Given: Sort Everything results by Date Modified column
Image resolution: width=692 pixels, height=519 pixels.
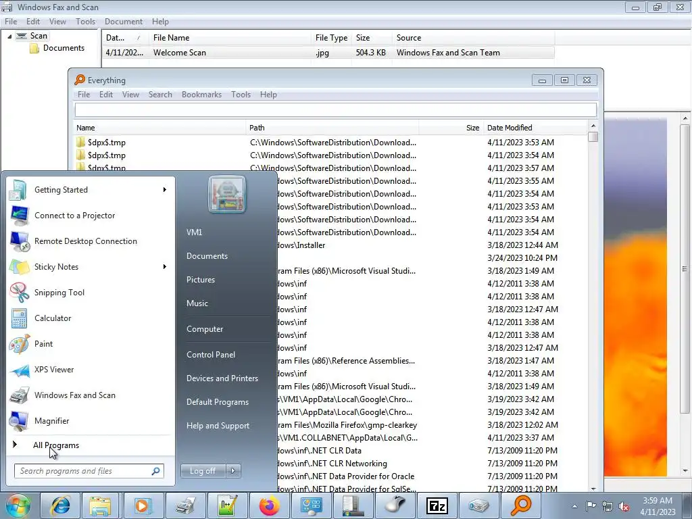Looking at the screenshot, I should point(535,128).
